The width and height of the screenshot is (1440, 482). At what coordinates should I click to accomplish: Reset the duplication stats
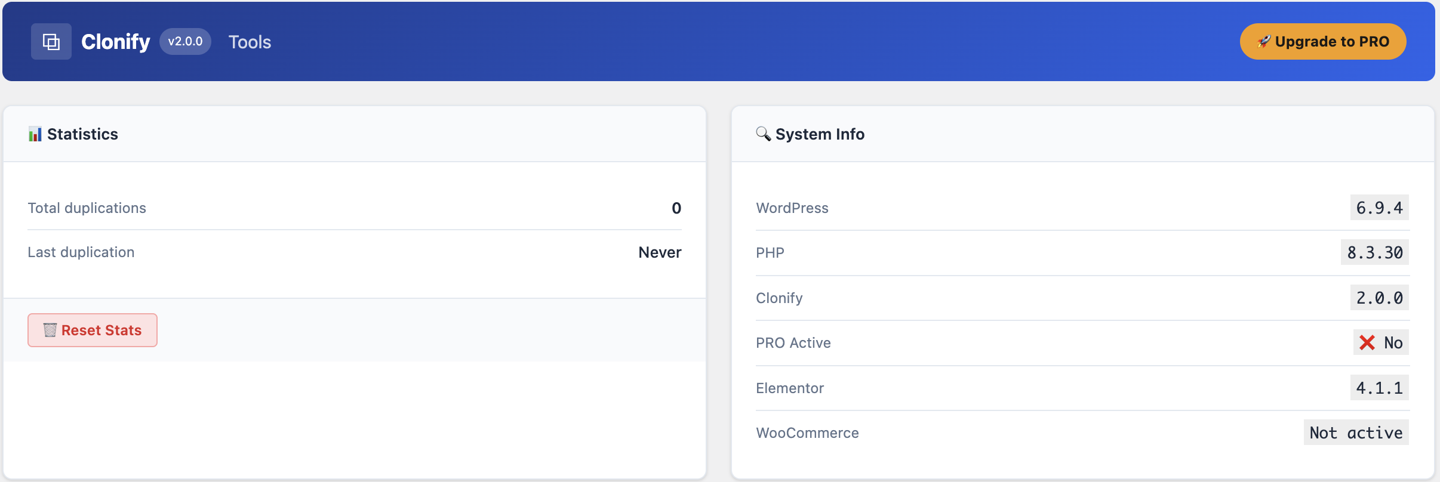point(93,330)
